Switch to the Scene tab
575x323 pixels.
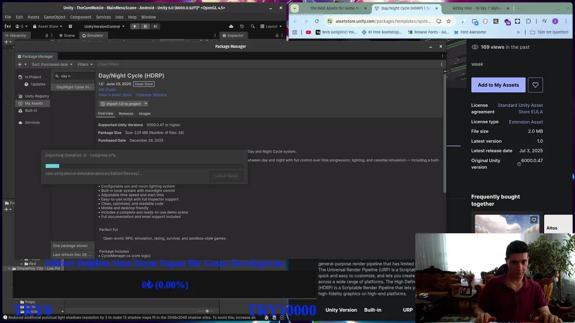(x=66, y=35)
